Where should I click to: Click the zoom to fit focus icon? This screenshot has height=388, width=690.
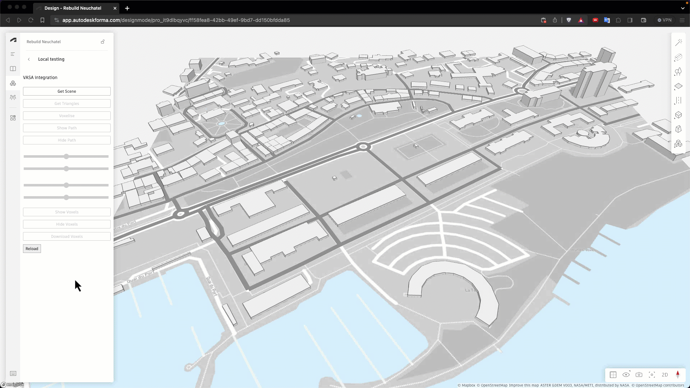[x=652, y=375]
